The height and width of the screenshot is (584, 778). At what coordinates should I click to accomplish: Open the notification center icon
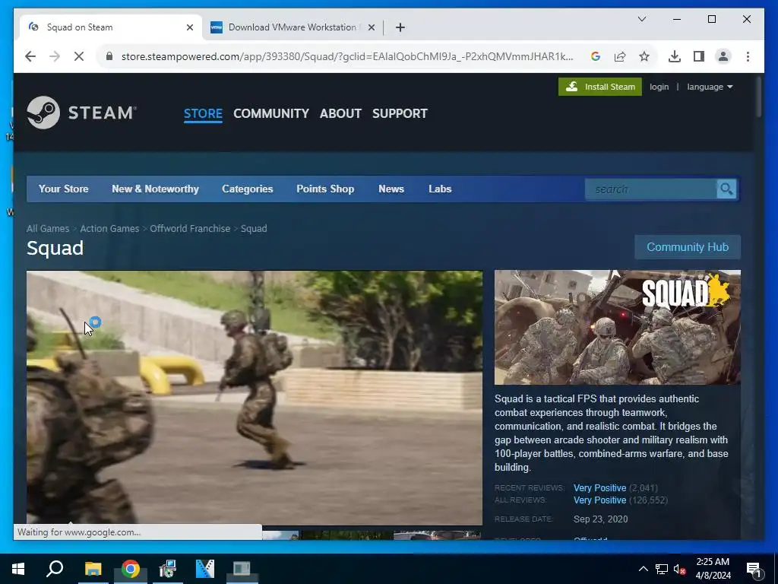(754, 569)
